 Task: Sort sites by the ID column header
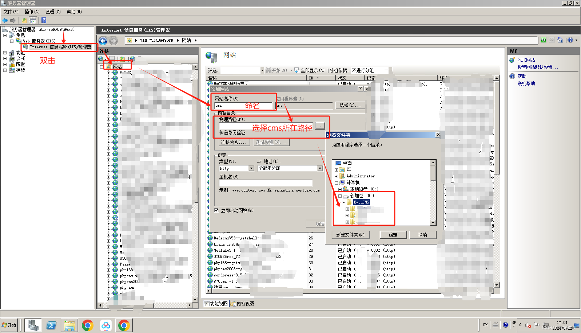coord(321,78)
